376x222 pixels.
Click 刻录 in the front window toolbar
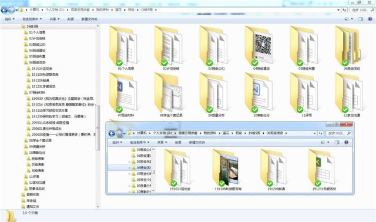(x=178, y=142)
